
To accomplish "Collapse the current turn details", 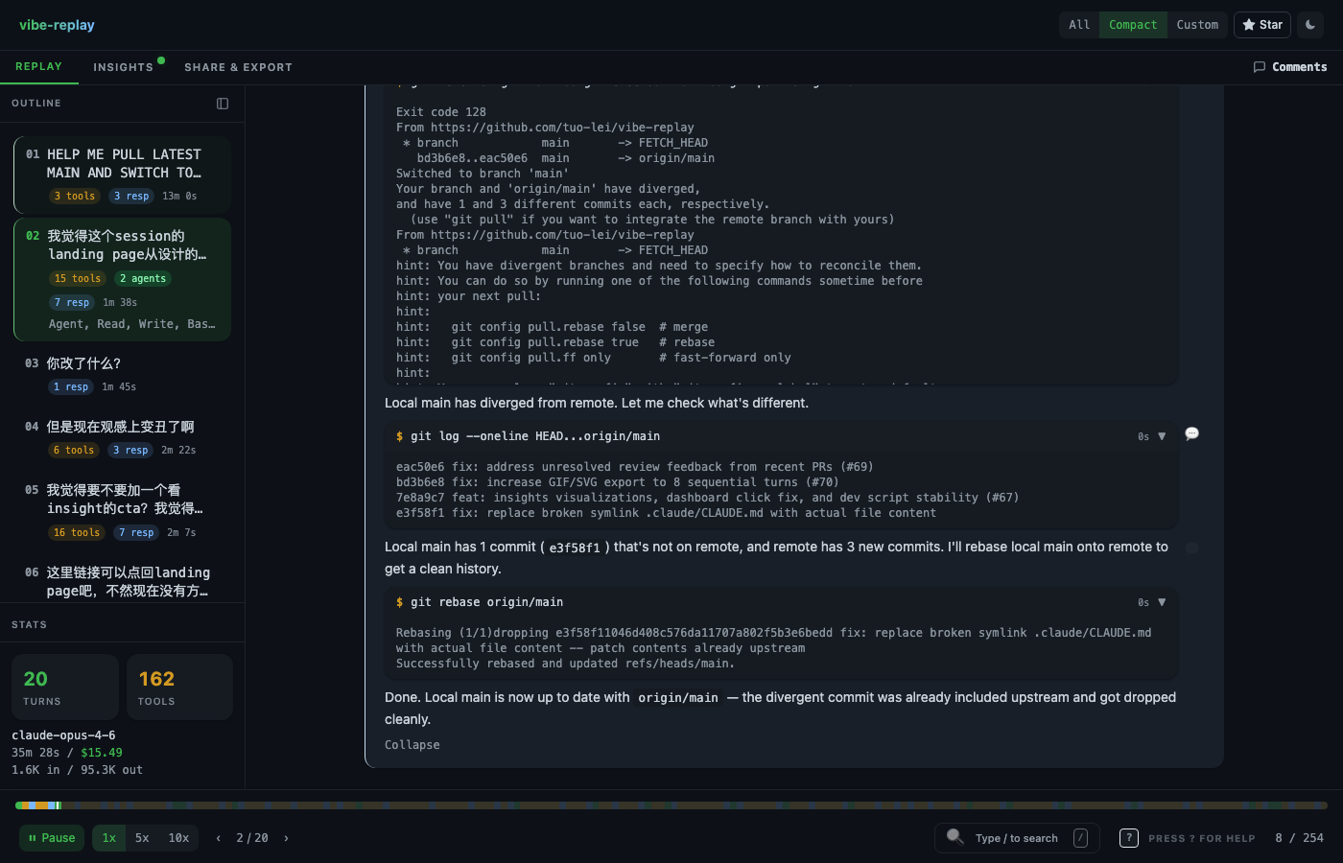I will 412,744.
